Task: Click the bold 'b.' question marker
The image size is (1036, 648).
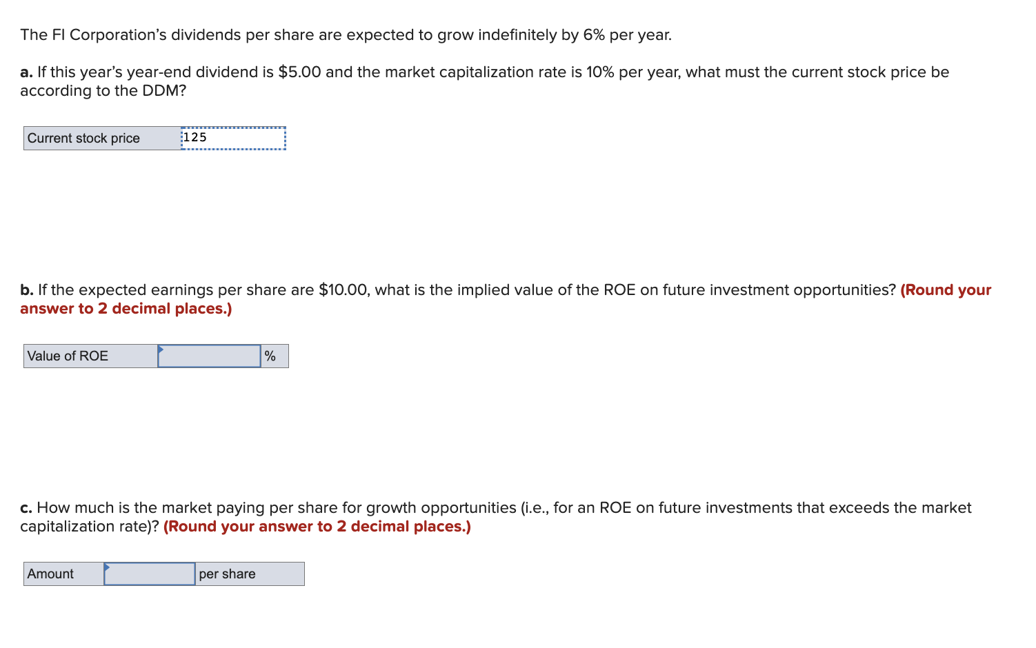Action: [x=27, y=290]
